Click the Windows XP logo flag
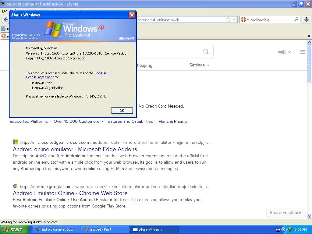The width and height of the screenshot is (312, 234). click(53, 29)
